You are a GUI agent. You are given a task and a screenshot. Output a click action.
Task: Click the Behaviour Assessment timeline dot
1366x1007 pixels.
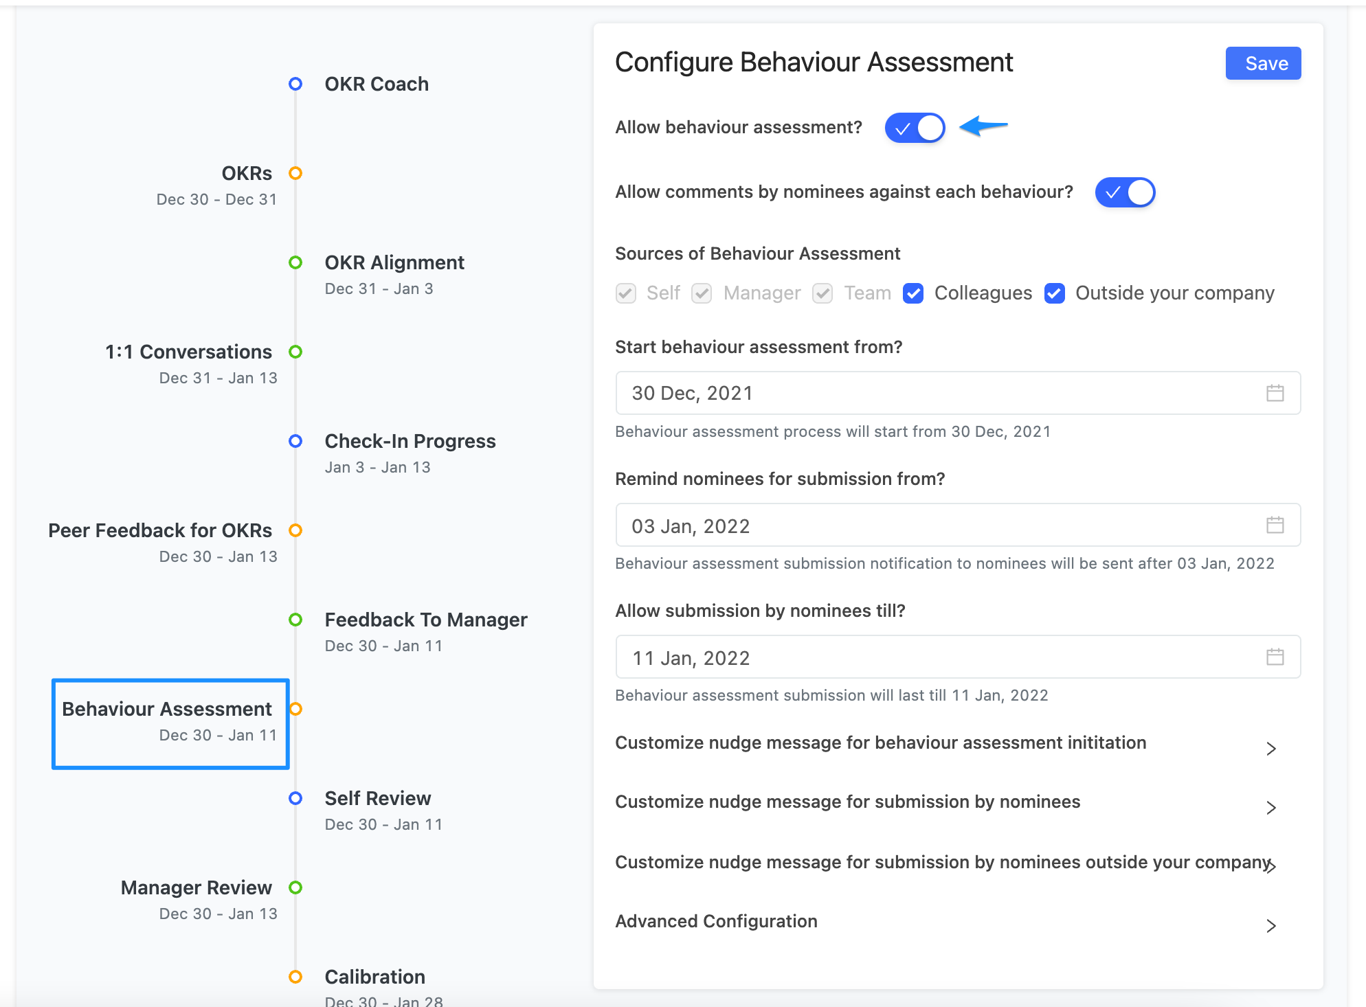295,709
